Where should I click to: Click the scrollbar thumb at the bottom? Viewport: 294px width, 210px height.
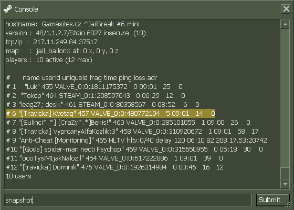tap(285, 173)
